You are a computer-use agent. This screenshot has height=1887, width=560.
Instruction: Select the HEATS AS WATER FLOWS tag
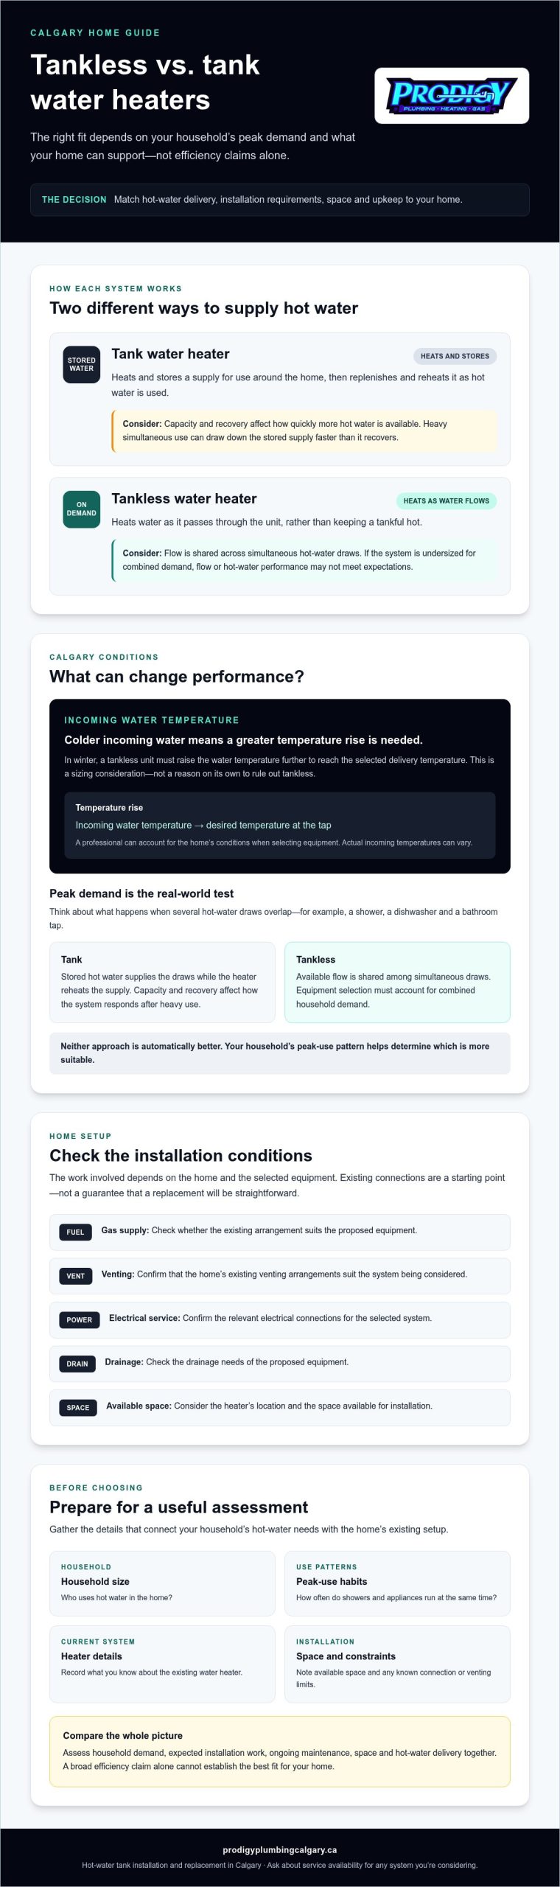pos(447,501)
